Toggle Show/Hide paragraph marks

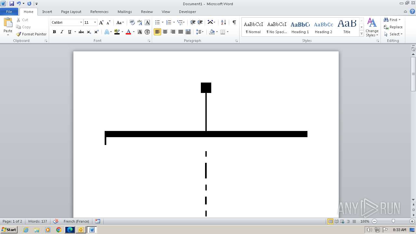(x=234, y=22)
